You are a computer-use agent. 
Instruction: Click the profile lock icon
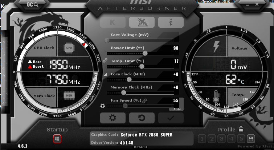241,129
